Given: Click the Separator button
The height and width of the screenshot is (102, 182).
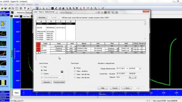Looking at the screenshot, I should (x=47, y=82).
